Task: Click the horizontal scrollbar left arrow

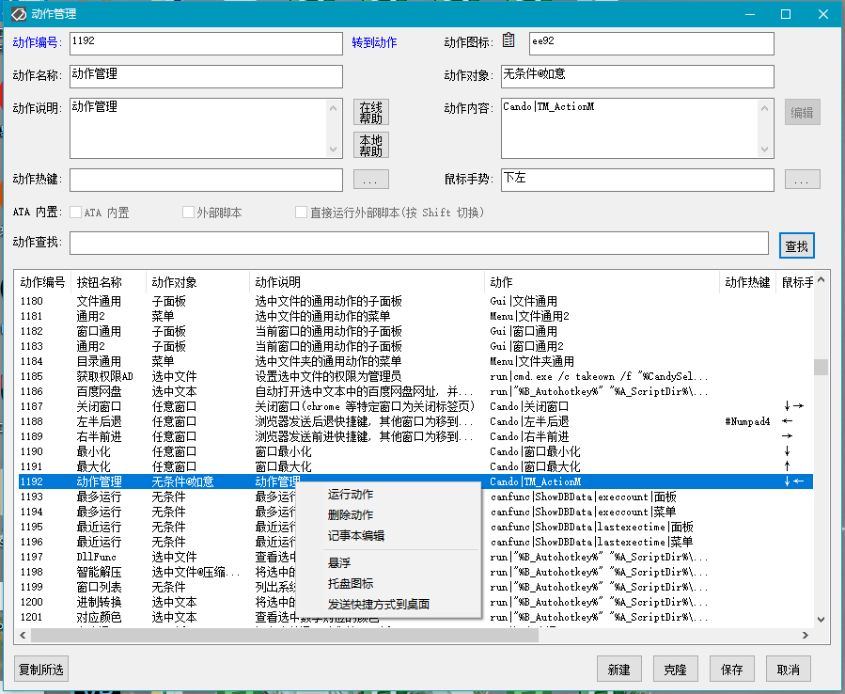Action: (x=23, y=635)
